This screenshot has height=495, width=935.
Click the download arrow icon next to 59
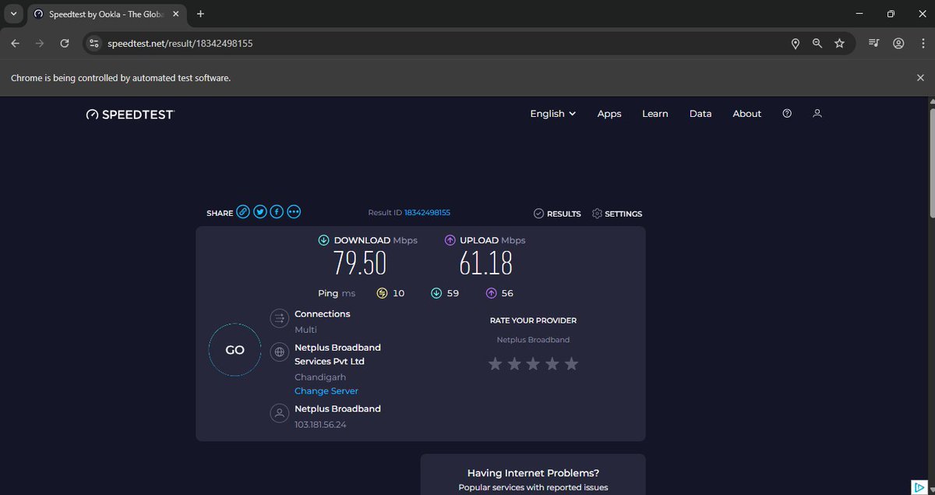pos(436,292)
